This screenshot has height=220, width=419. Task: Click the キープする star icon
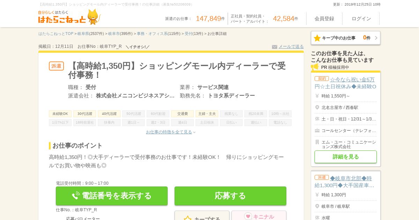coord(188,218)
